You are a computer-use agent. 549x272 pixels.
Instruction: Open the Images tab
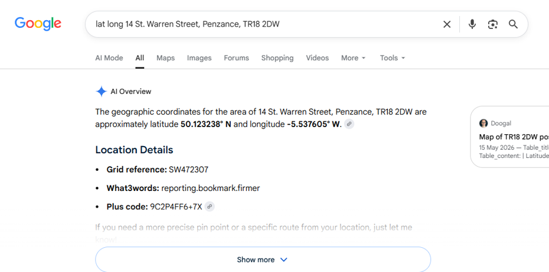click(x=199, y=58)
